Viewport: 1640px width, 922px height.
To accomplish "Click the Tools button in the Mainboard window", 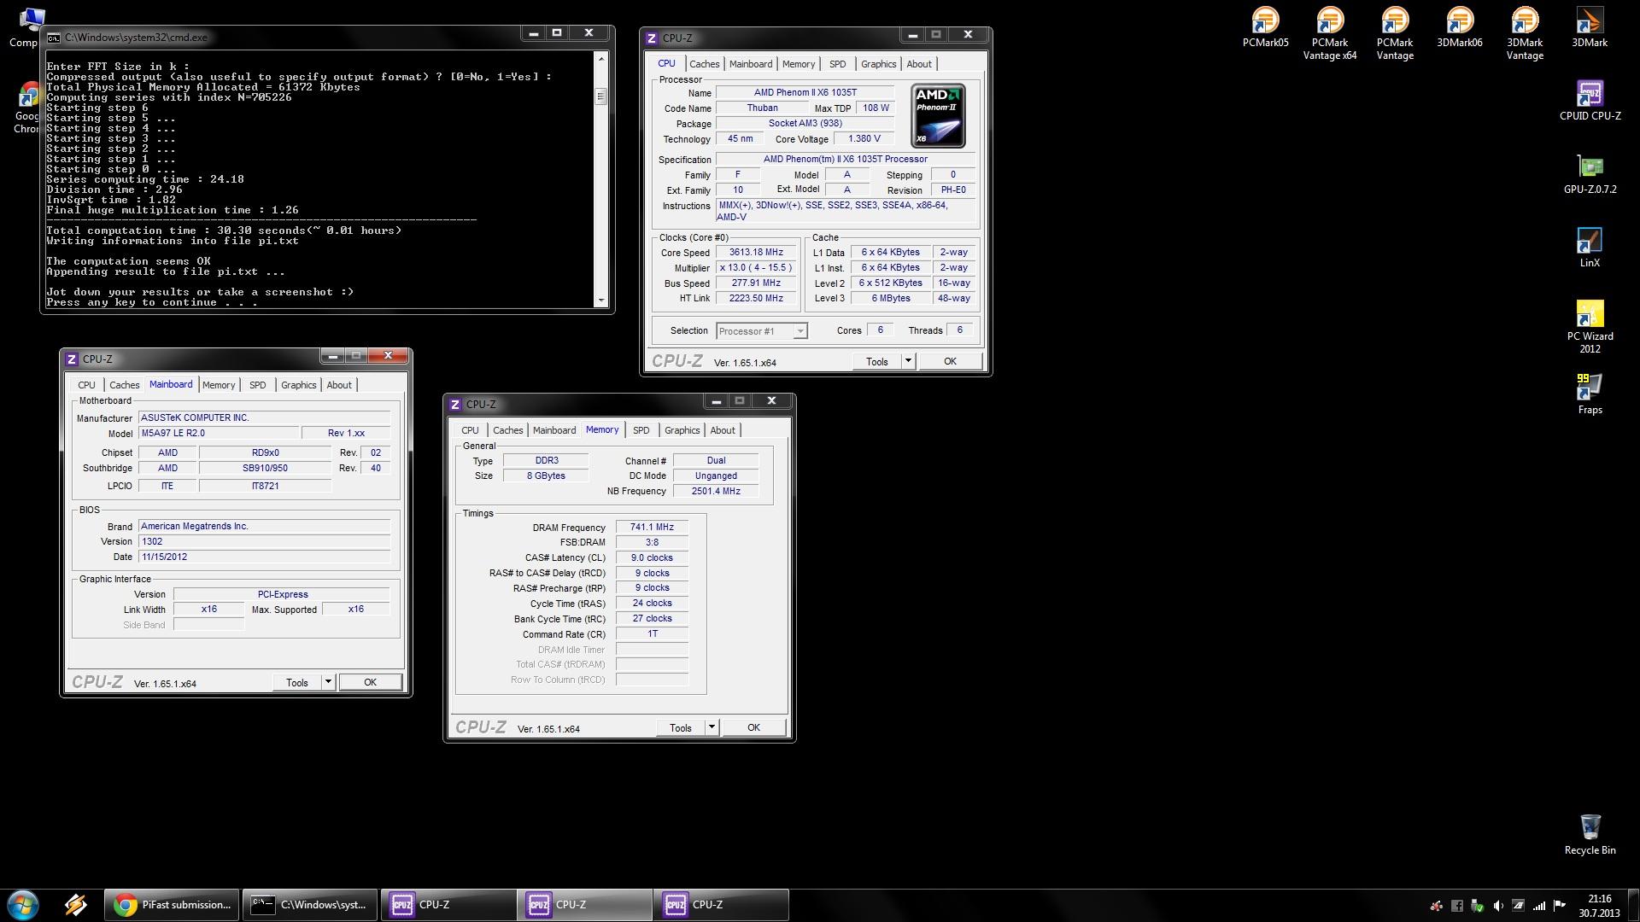I will click(297, 682).
